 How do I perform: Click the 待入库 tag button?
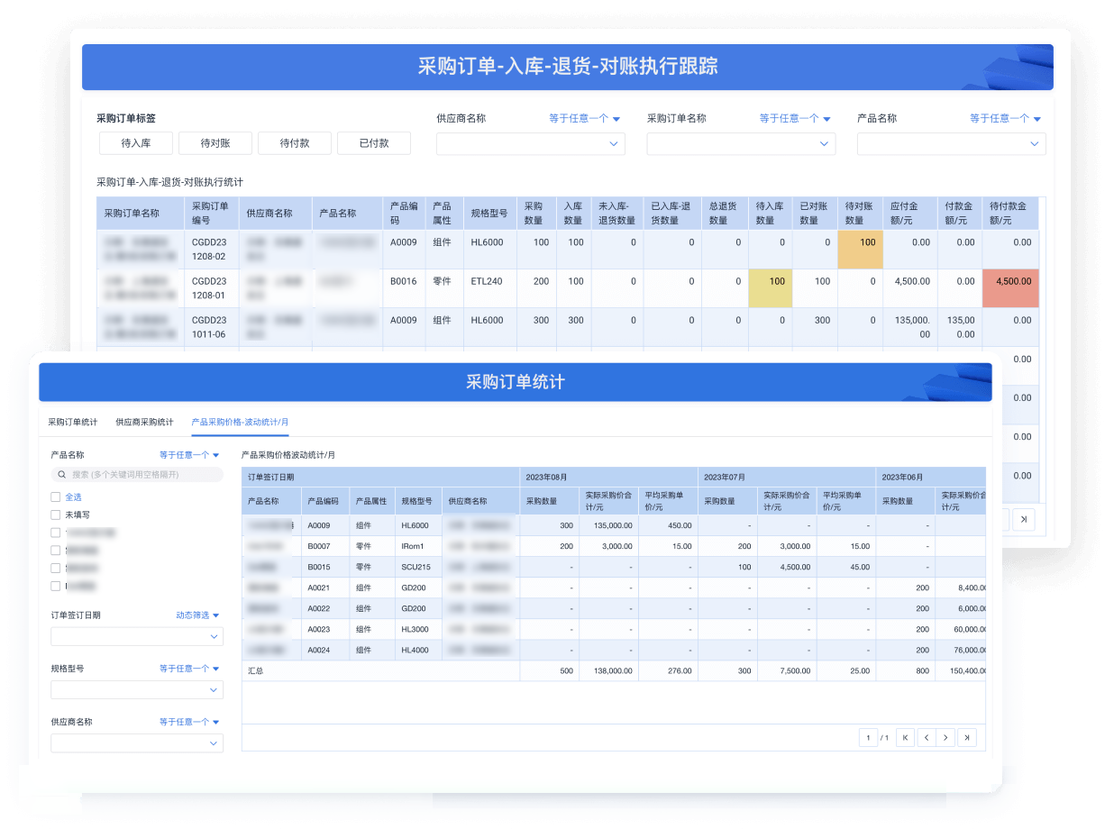click(135, 143)
